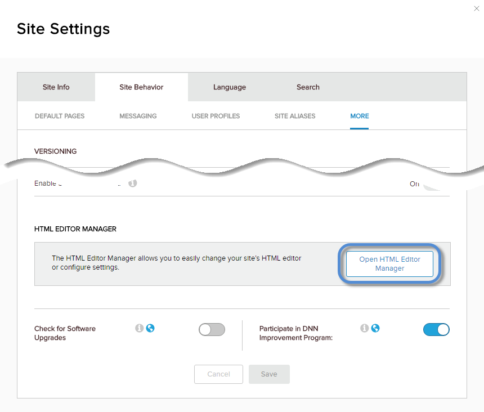Click the Save button

(269, 374)
